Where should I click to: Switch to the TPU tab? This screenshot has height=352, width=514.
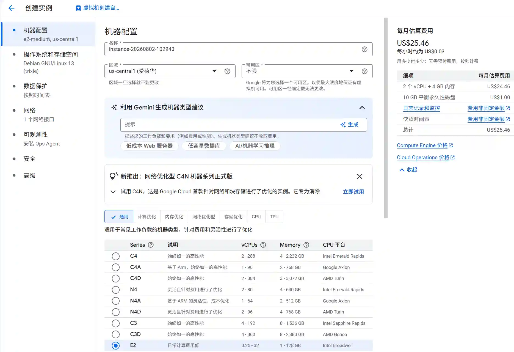[x=274, y=217]
